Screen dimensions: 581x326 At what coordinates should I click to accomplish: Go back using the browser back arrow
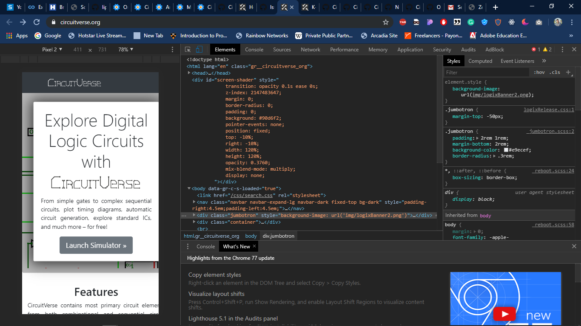point(9,22)
